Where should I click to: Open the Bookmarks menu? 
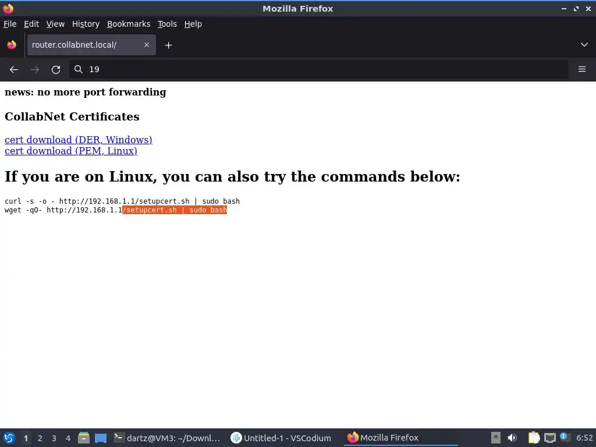tap(129, 24)
